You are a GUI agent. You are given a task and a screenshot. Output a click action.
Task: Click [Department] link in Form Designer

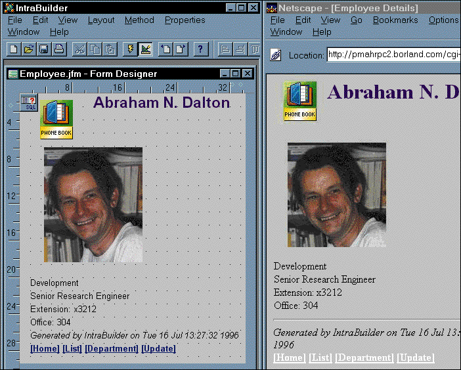[x=112, y=348]
